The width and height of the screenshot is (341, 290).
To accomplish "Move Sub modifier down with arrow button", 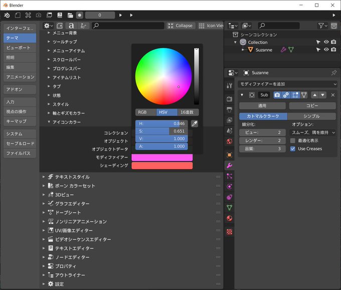I will [322, 95].
